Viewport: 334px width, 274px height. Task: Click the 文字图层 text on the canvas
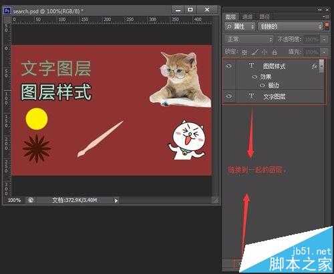[x=56, y=68]
